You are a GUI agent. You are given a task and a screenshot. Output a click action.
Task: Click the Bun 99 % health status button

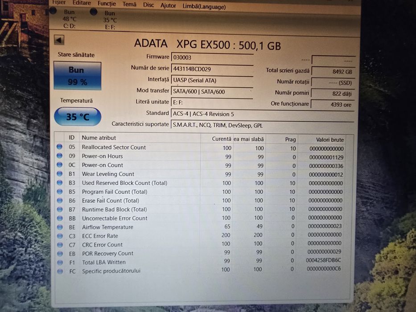tap(77, 76)
